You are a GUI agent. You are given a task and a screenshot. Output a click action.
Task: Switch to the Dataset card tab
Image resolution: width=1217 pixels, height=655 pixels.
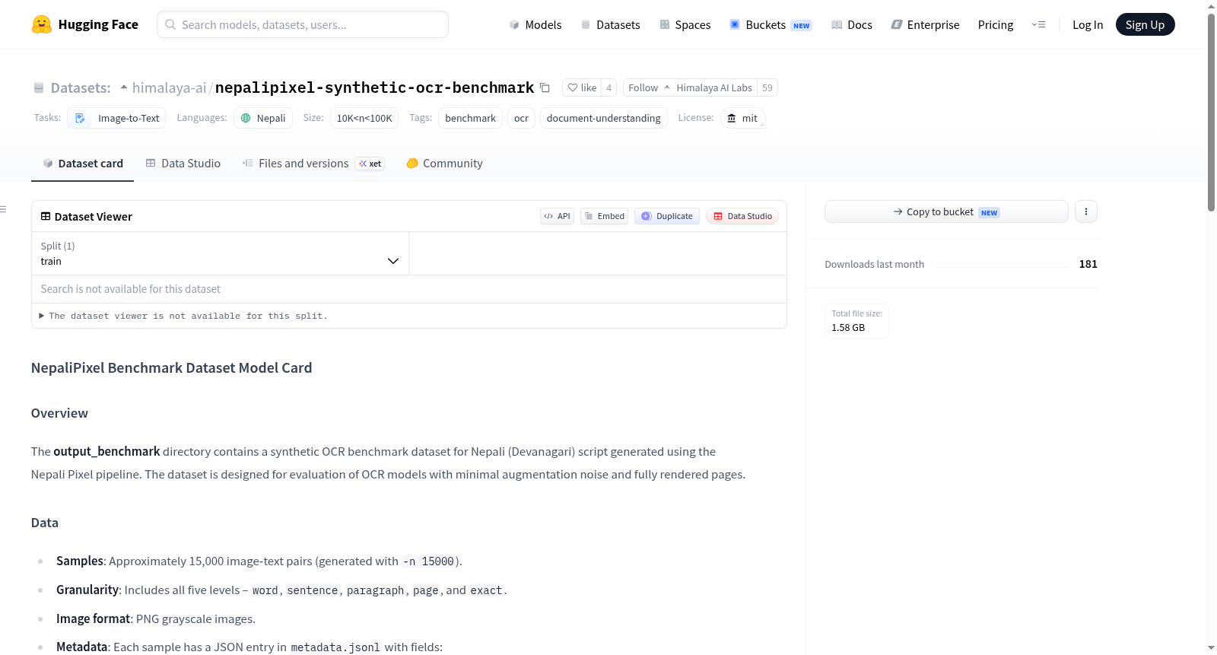tap(82, 163)
